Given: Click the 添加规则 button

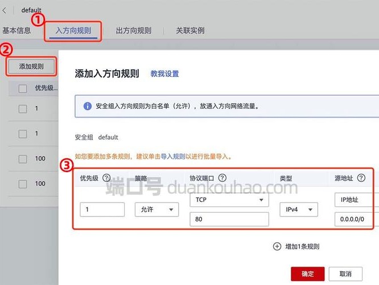Looking at the screenshot, I should pos(31,66).
